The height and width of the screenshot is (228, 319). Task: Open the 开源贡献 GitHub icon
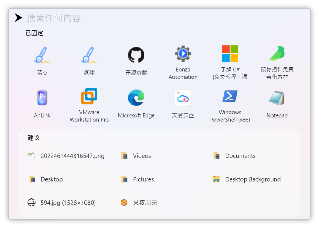(x=136, y=55)
